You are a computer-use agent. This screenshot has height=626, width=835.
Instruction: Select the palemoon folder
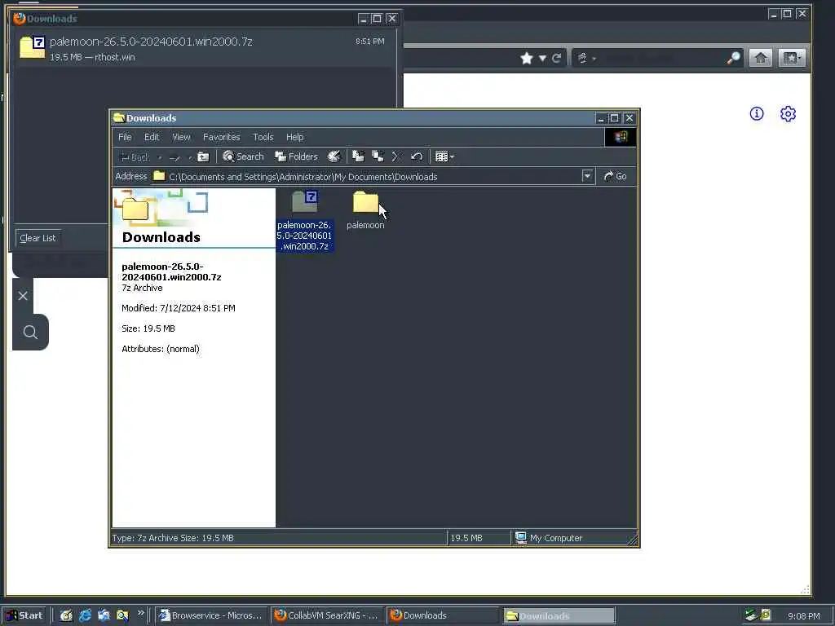(x=365, y=210)
